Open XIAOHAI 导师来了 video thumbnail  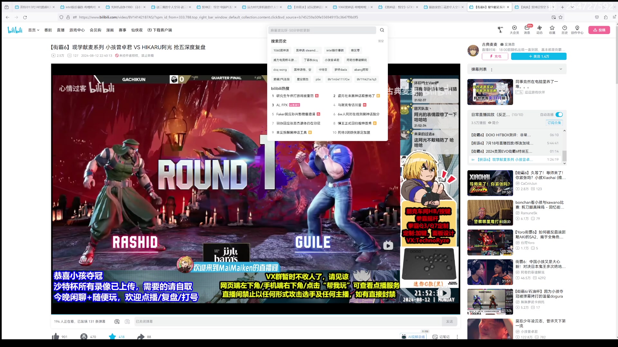[x=490, y=183]
